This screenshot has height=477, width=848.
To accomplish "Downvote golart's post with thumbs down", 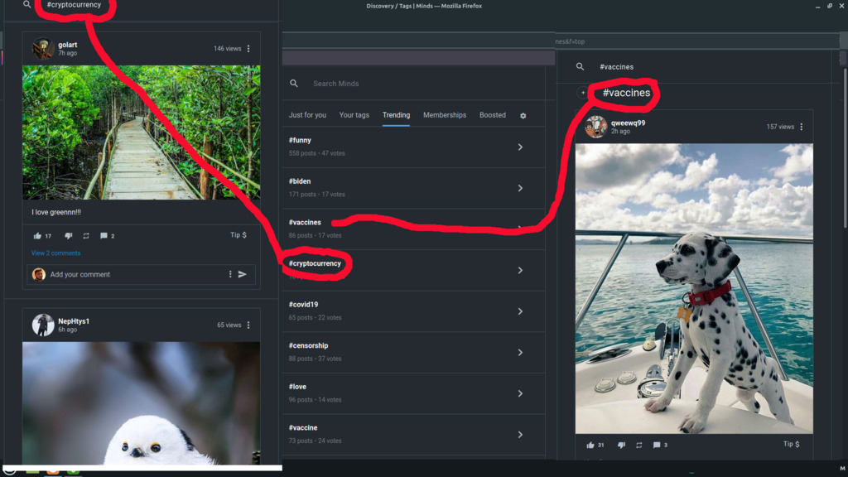I will pyautogui.click(x=68, y=236).
